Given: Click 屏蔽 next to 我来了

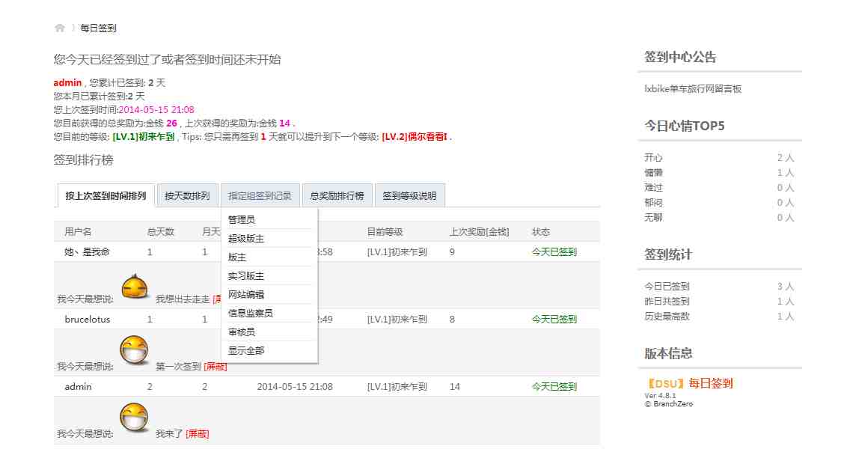Looking at the screenshot, I should point(198,434).
